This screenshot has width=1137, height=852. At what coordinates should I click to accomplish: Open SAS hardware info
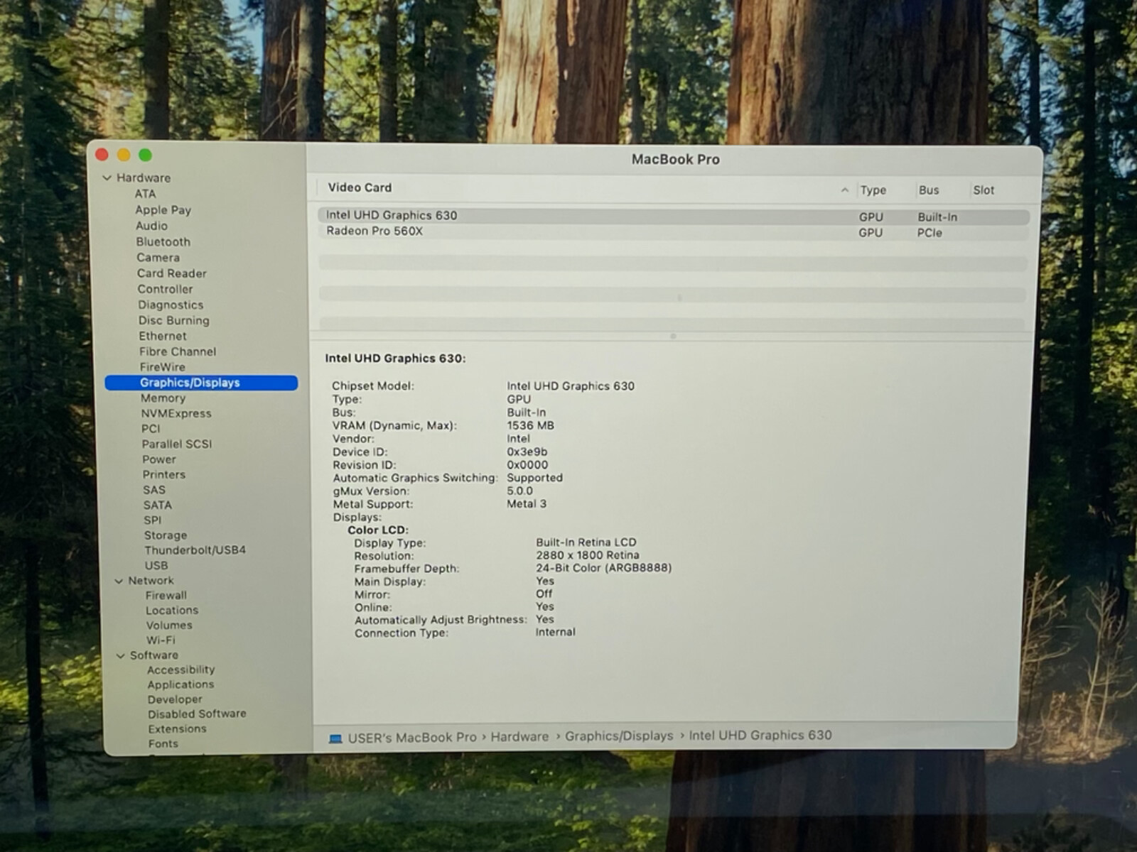(x=153, y=490)
